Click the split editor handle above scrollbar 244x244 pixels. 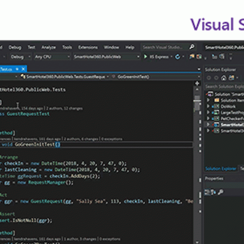pyautogui.click(x=197, y=83)
